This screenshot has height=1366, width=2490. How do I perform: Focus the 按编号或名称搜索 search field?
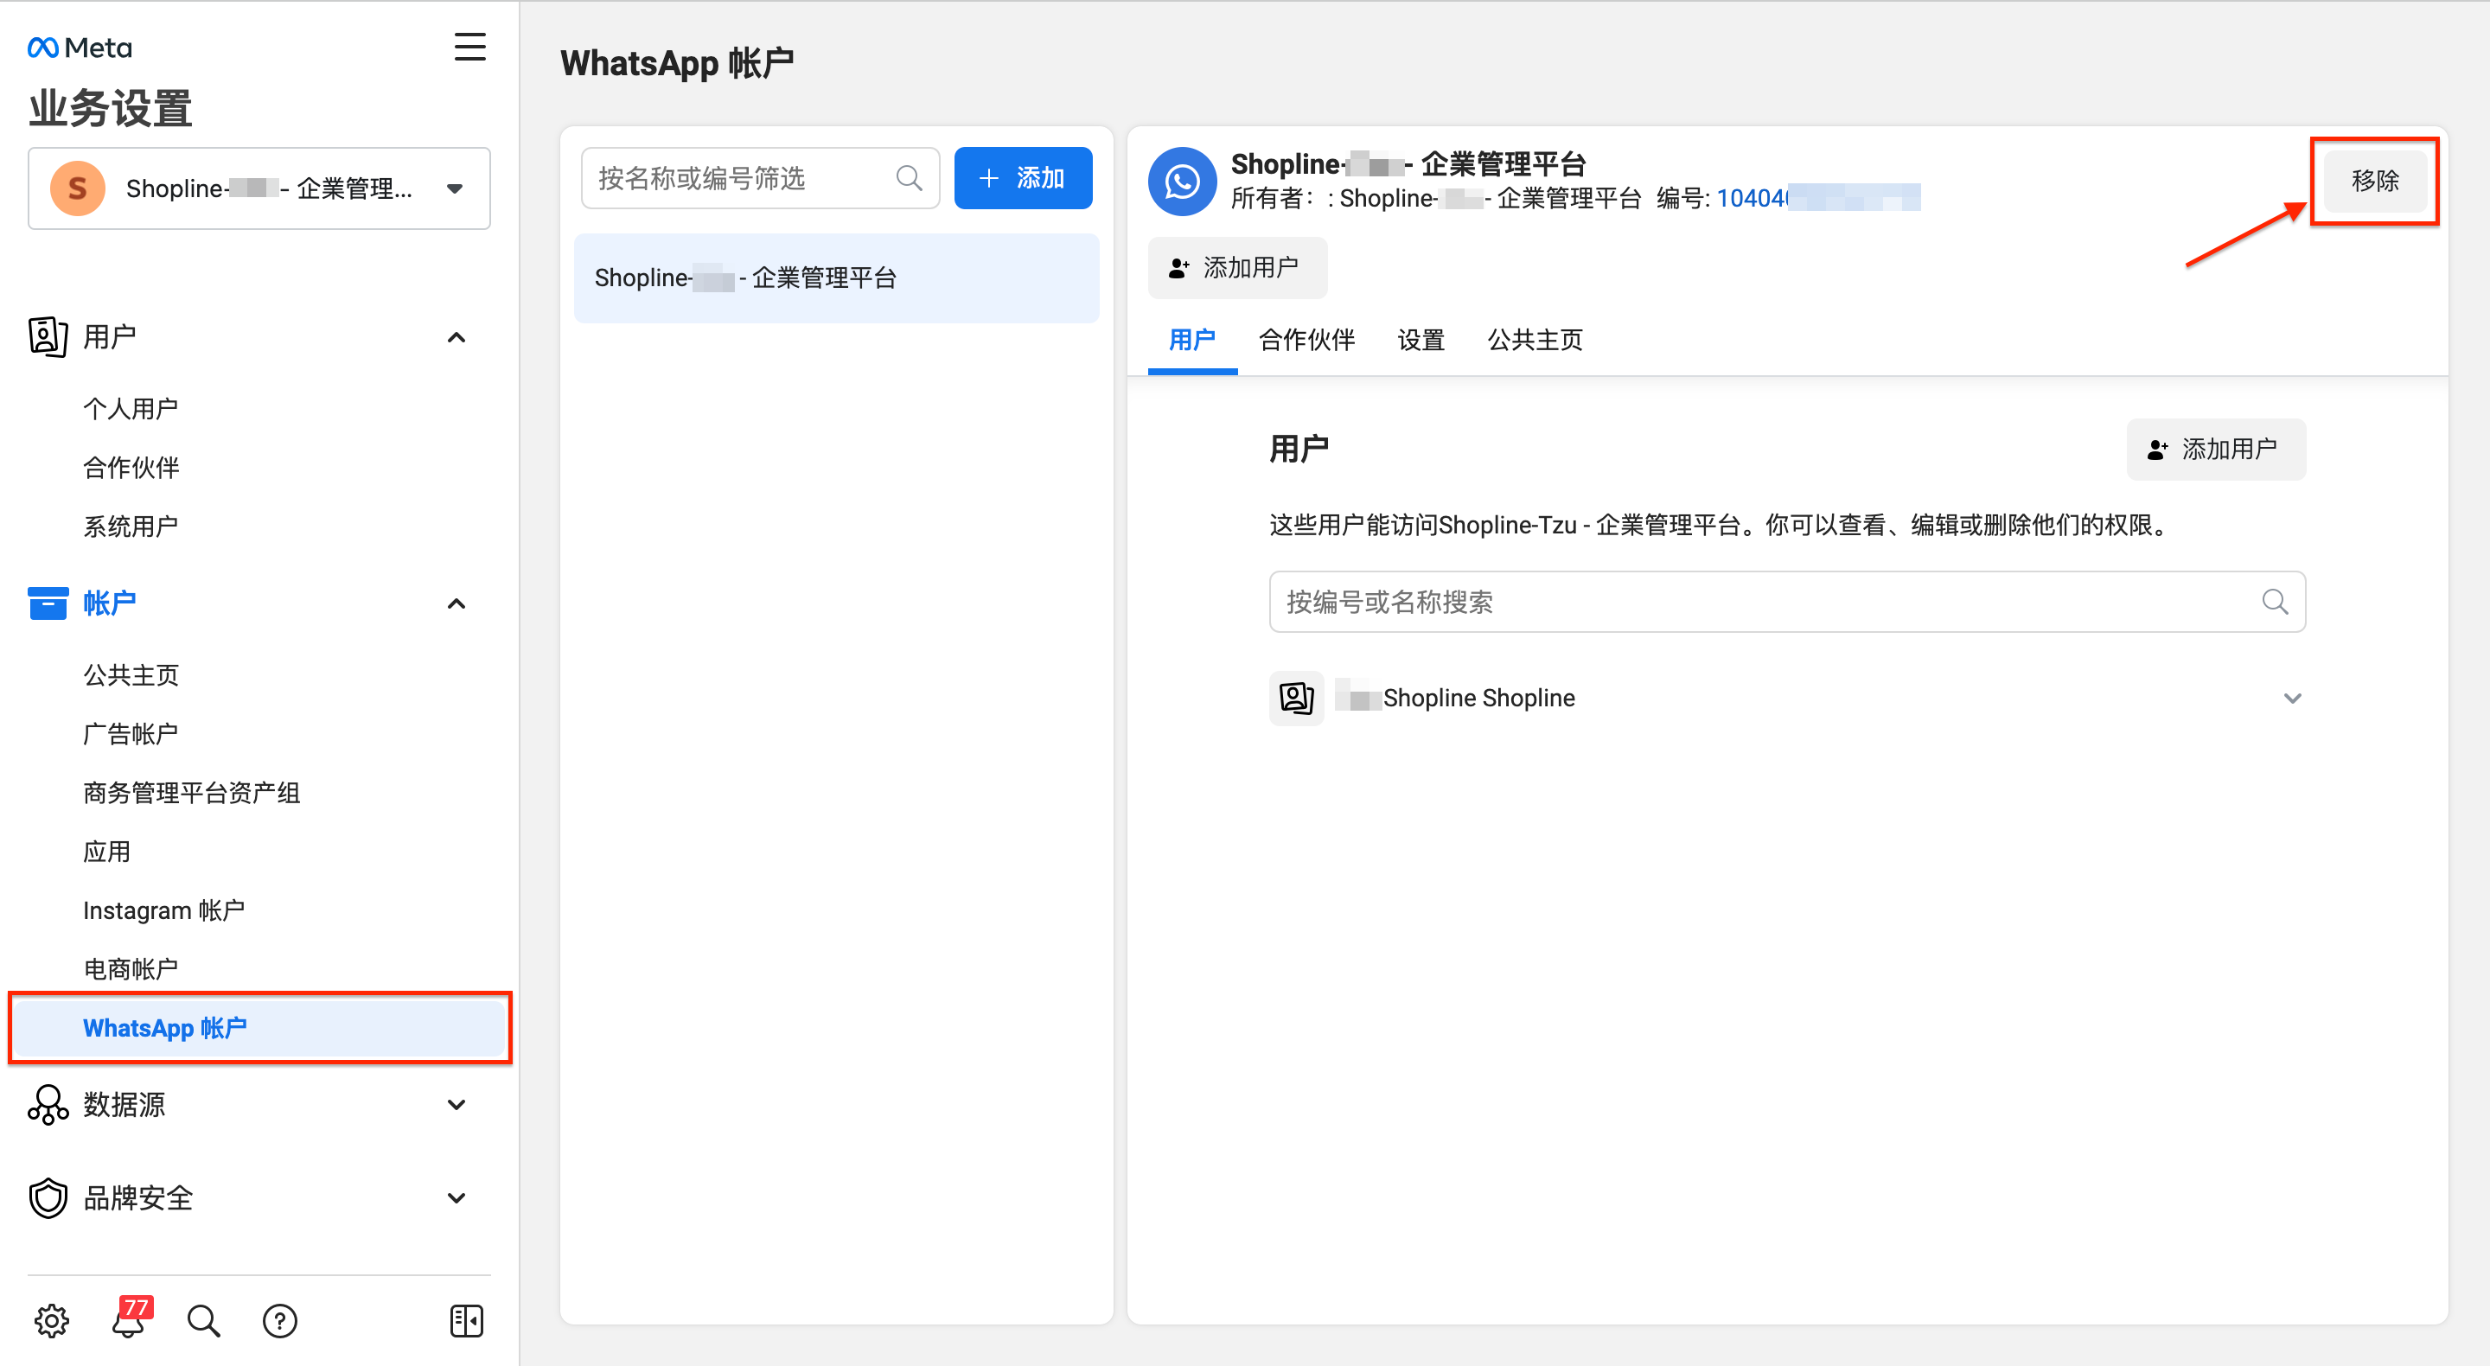(1786, 603)
